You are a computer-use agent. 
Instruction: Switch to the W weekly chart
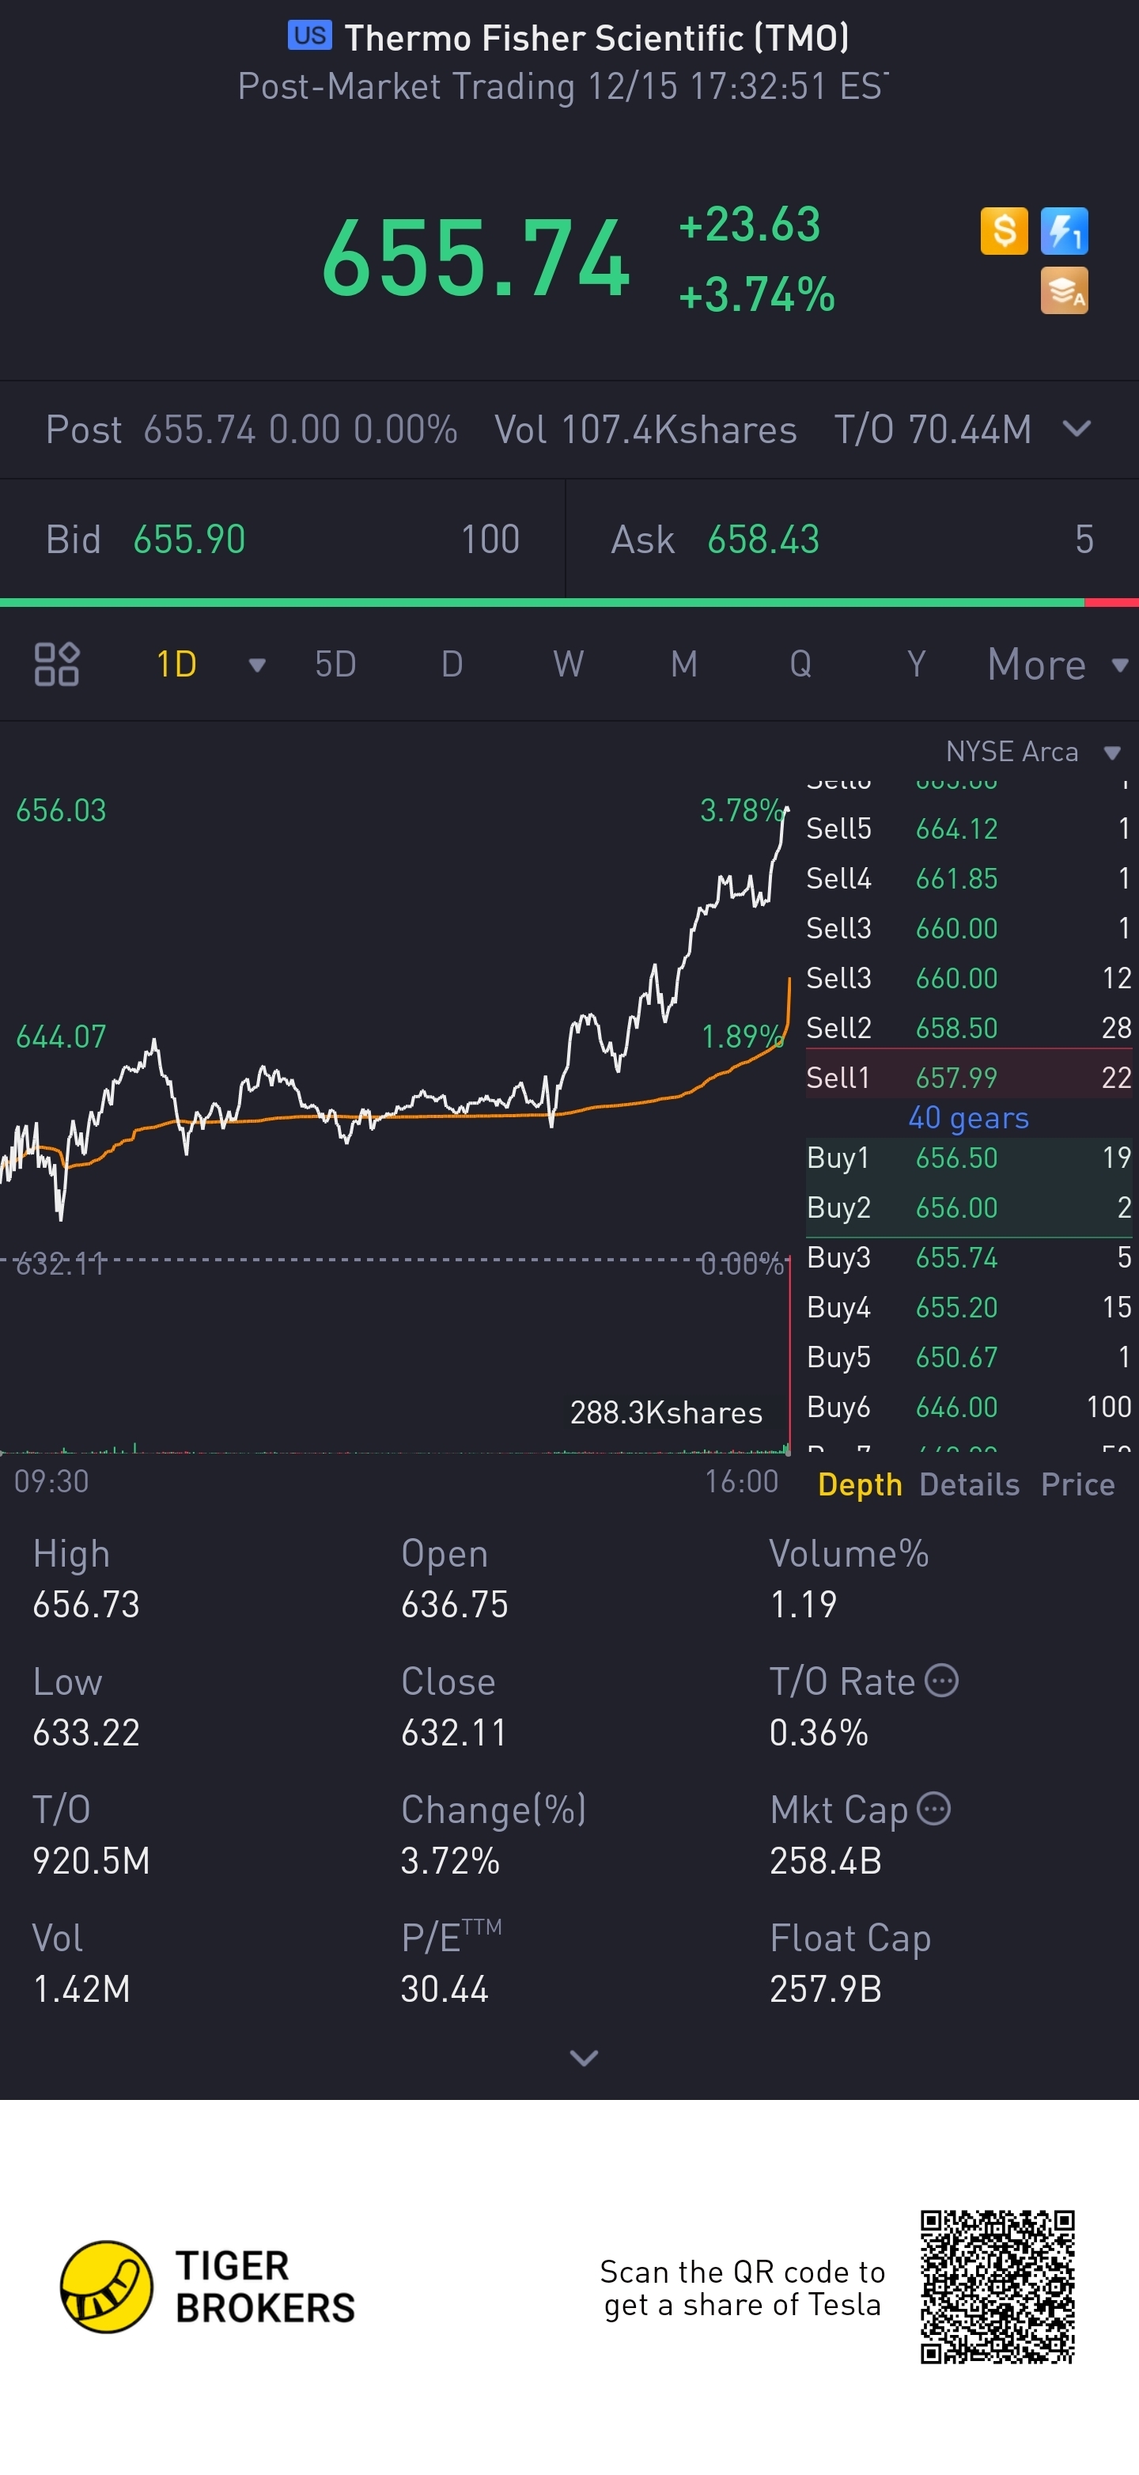(569, 664)
